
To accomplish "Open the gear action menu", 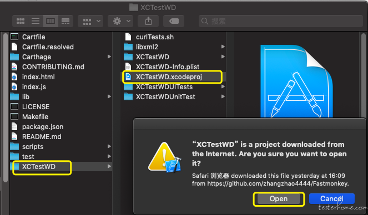I will point(120,21).
